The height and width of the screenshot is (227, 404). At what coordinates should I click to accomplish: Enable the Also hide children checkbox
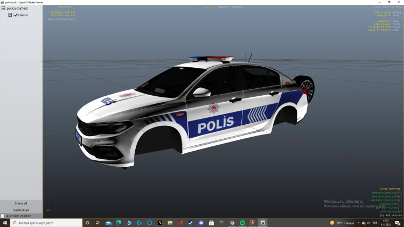click(3, 216)
